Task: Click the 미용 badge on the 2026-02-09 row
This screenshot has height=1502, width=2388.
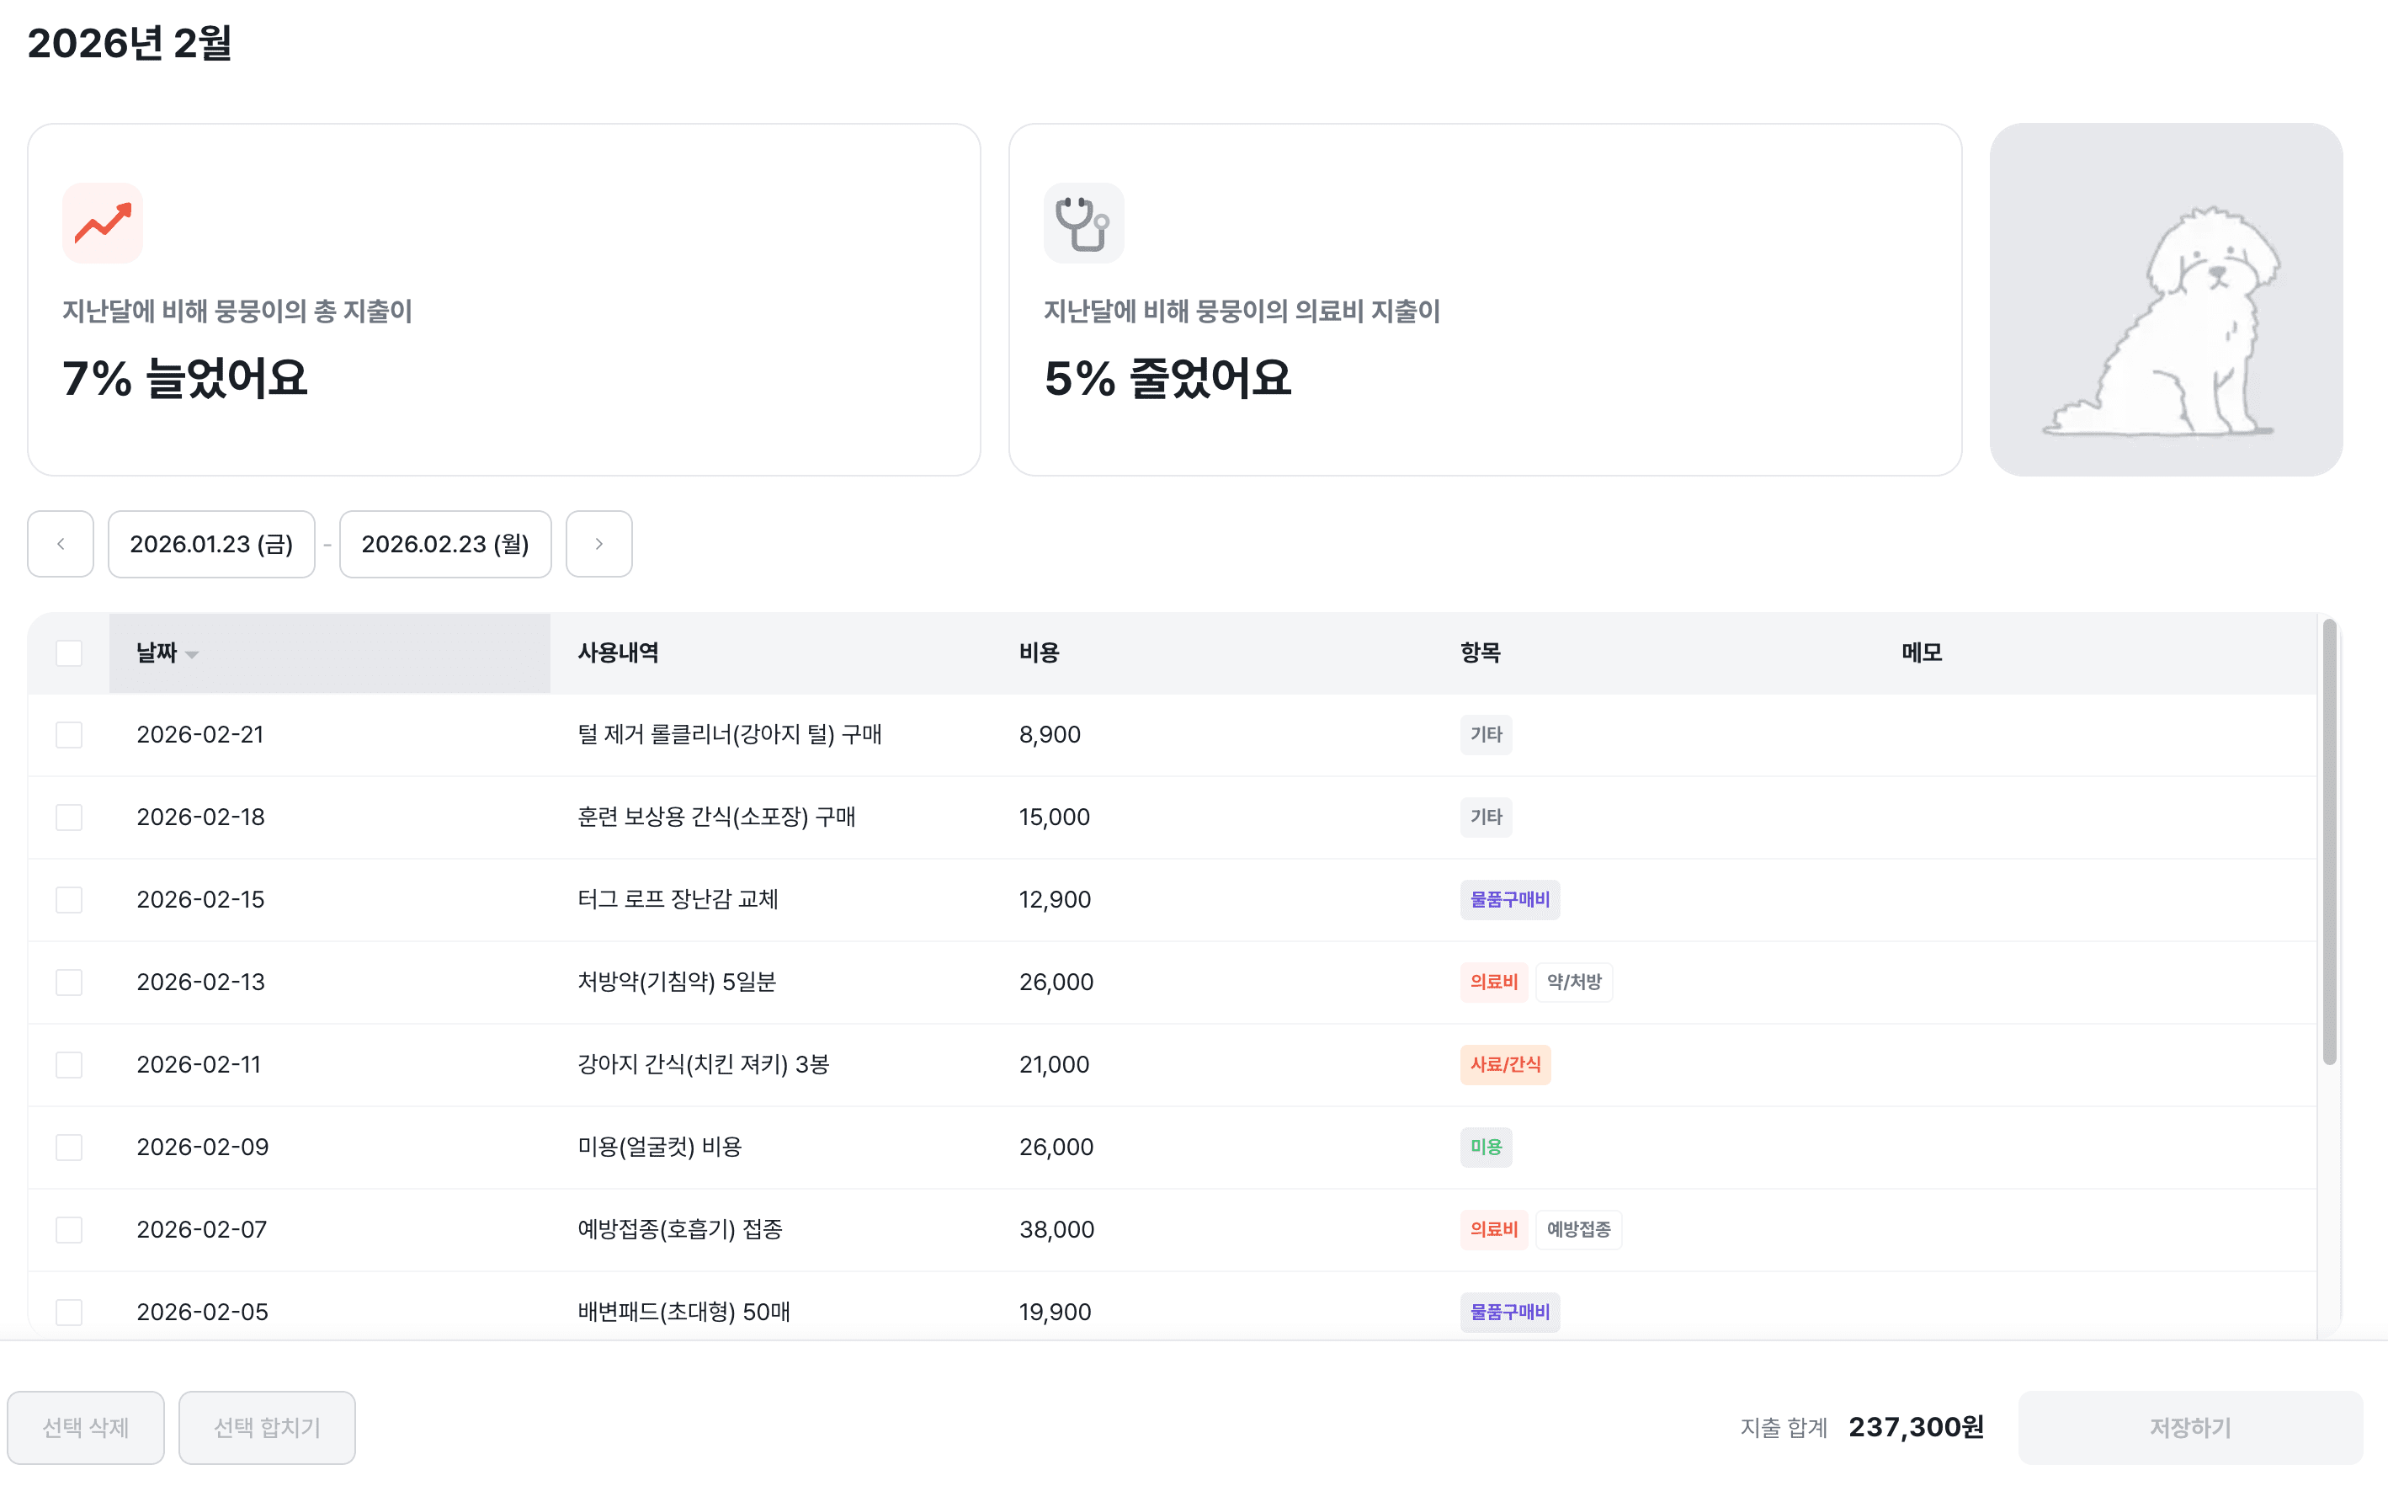Action: [x=1487, y=1147]
